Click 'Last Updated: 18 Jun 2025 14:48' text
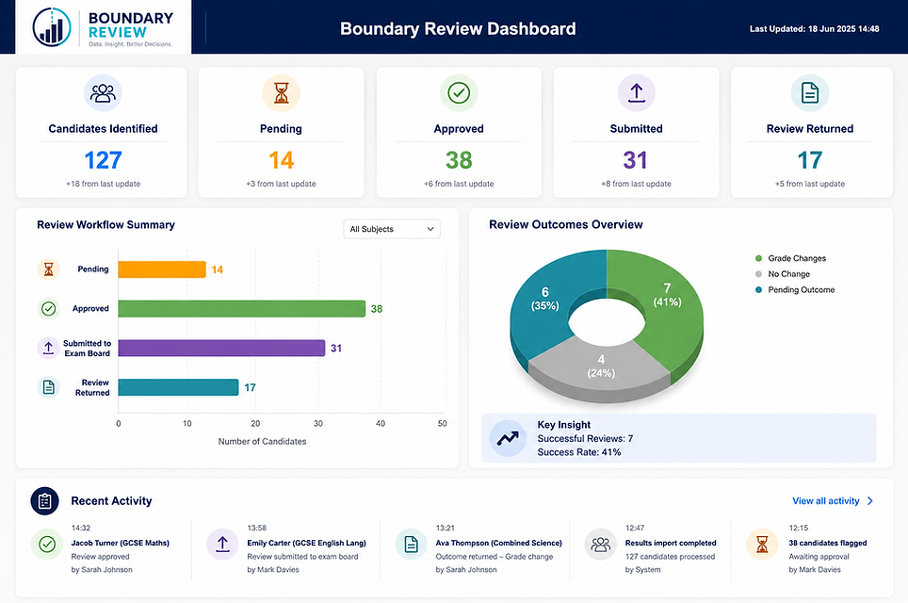Image resolution: width=908 pixels, height=603 pixels. 814,29
